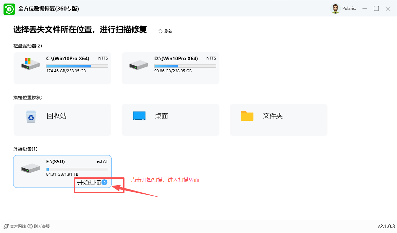Viewport: 397px width, 233px height.
Task: Click the Polaris user avatar
Action: pos(335,9)
